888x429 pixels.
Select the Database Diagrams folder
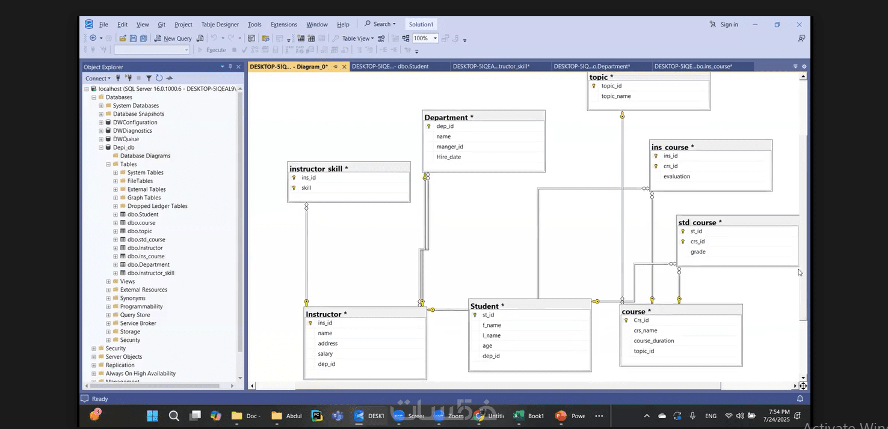pos(145,156)
